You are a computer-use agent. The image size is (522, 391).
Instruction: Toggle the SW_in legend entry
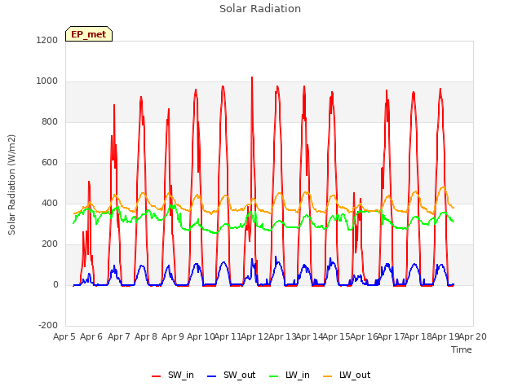click(172, 375)
